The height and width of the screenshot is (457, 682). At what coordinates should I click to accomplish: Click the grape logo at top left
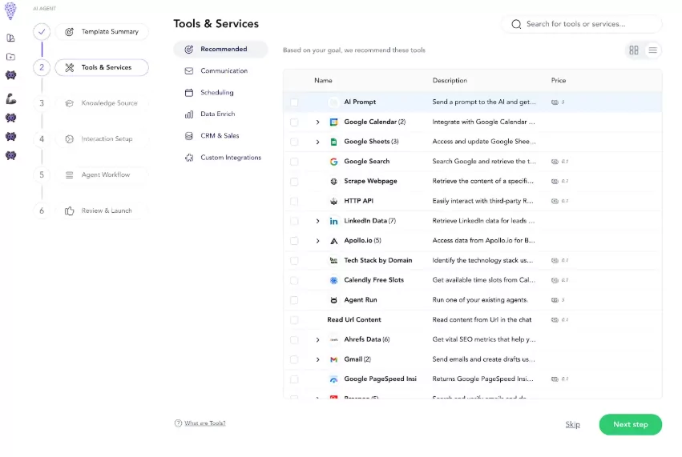tap(10, 12)
